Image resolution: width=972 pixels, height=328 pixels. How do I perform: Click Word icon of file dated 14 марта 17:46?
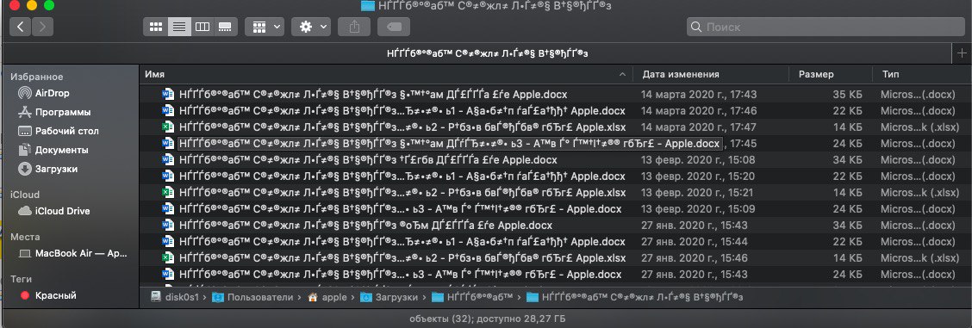click(167, 111)
